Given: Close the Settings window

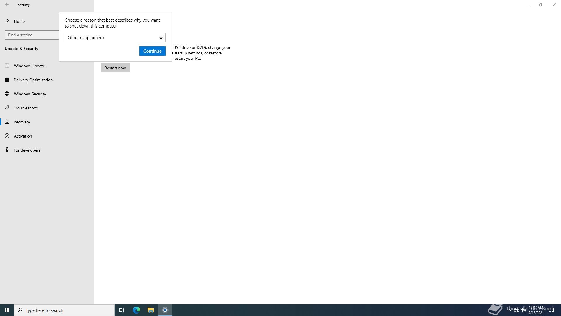Looking at the screenshot, I should [x=554, y=5].
